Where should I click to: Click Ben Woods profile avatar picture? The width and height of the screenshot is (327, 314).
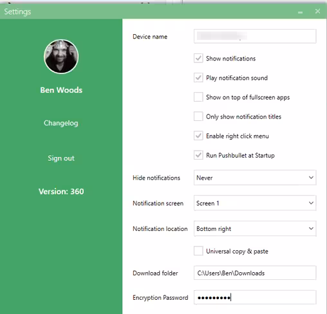pyautogui.click(x=61, y=57)
